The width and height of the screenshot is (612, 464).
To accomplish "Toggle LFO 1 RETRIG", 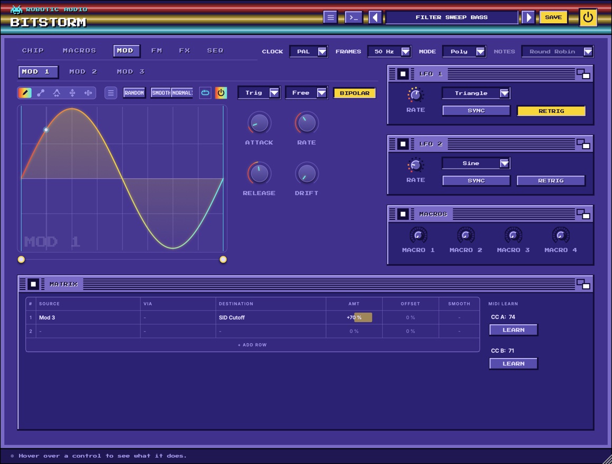I will pyautogui.click(x=551, y=111).
